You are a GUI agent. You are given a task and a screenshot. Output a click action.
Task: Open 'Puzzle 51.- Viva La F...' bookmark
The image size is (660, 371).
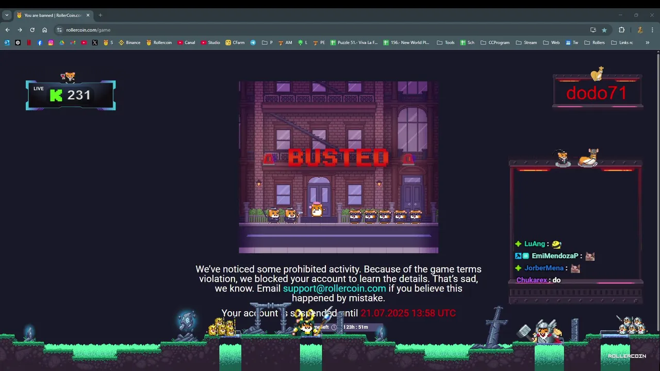coord(354,43)
